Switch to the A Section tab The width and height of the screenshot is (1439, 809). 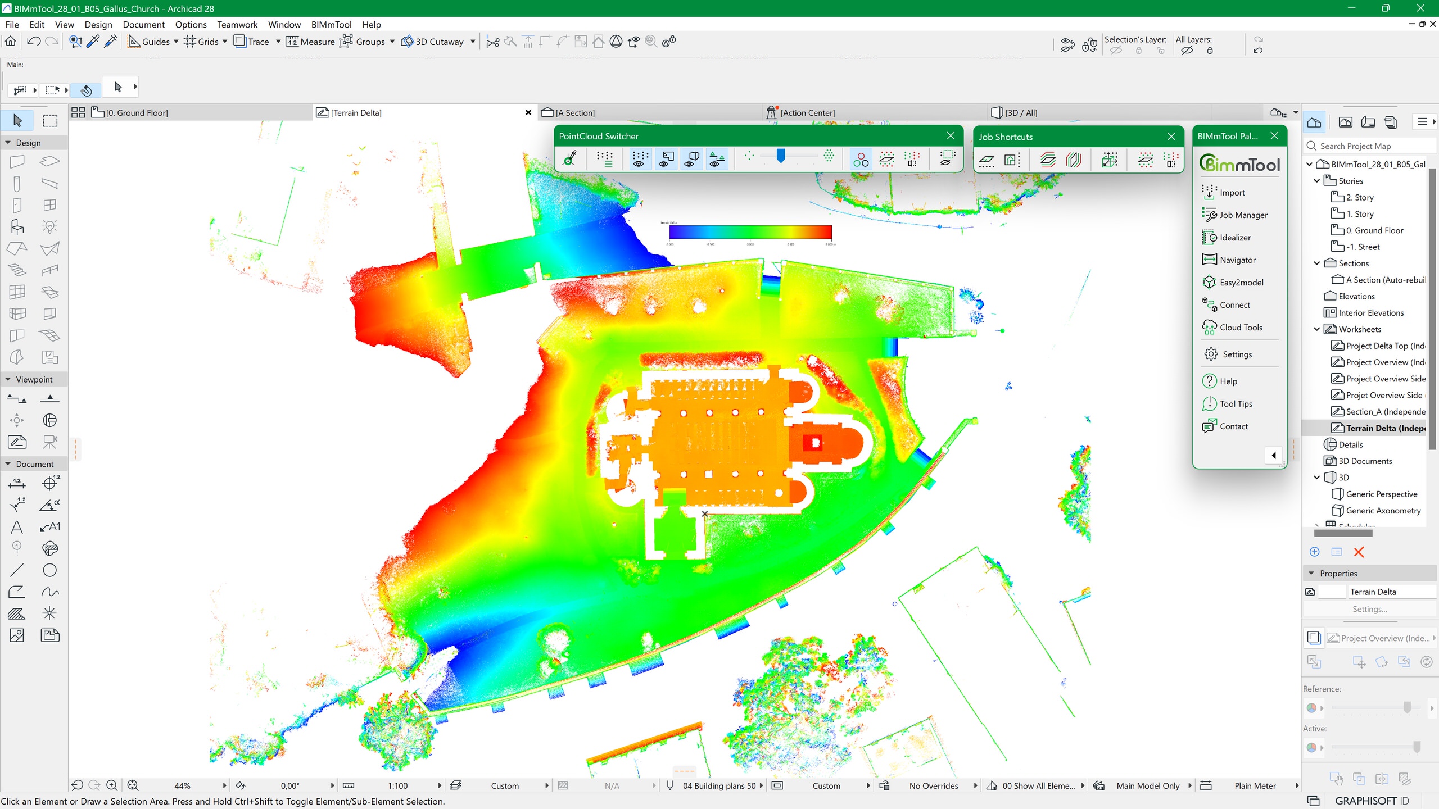[x=574, y=113]
